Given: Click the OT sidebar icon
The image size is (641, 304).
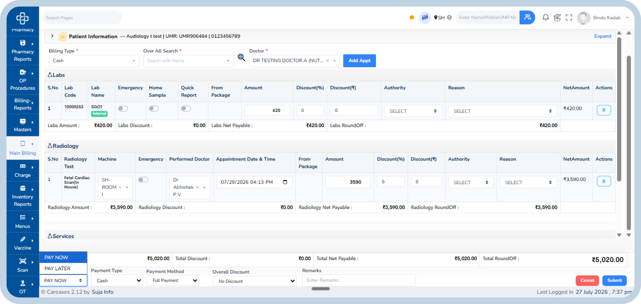Looking at the screenshot, I should point(23,283).
